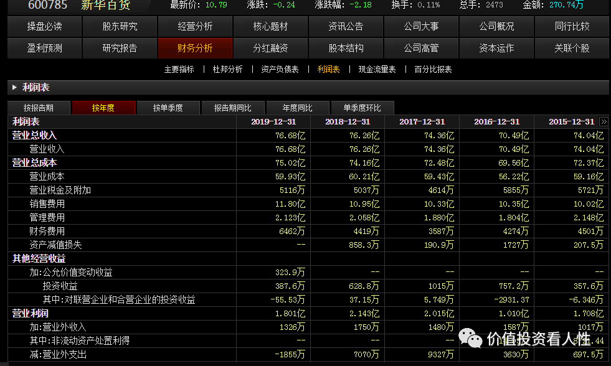Click the 2018-12-31 column header
Image resolution: width=611 pixels, height=366 pixels.
(348, 121)
